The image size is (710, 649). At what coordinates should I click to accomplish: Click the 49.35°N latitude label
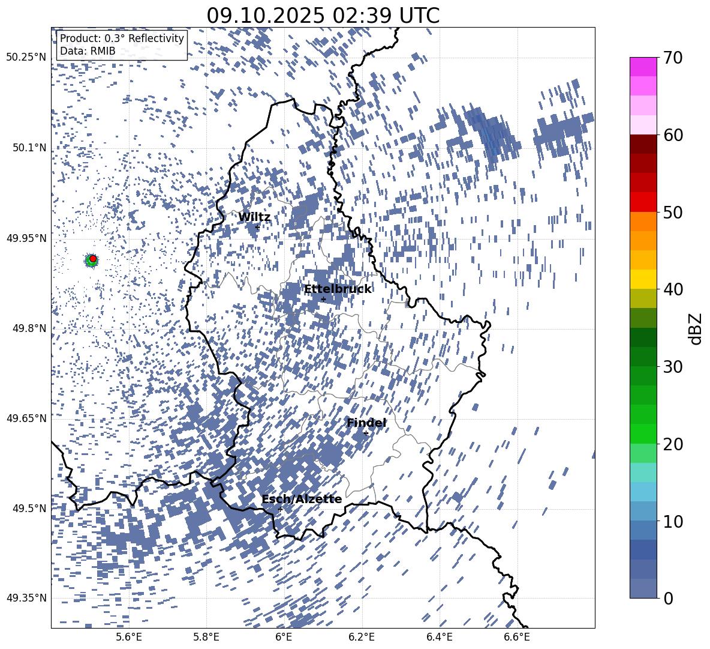click(27, 598)
